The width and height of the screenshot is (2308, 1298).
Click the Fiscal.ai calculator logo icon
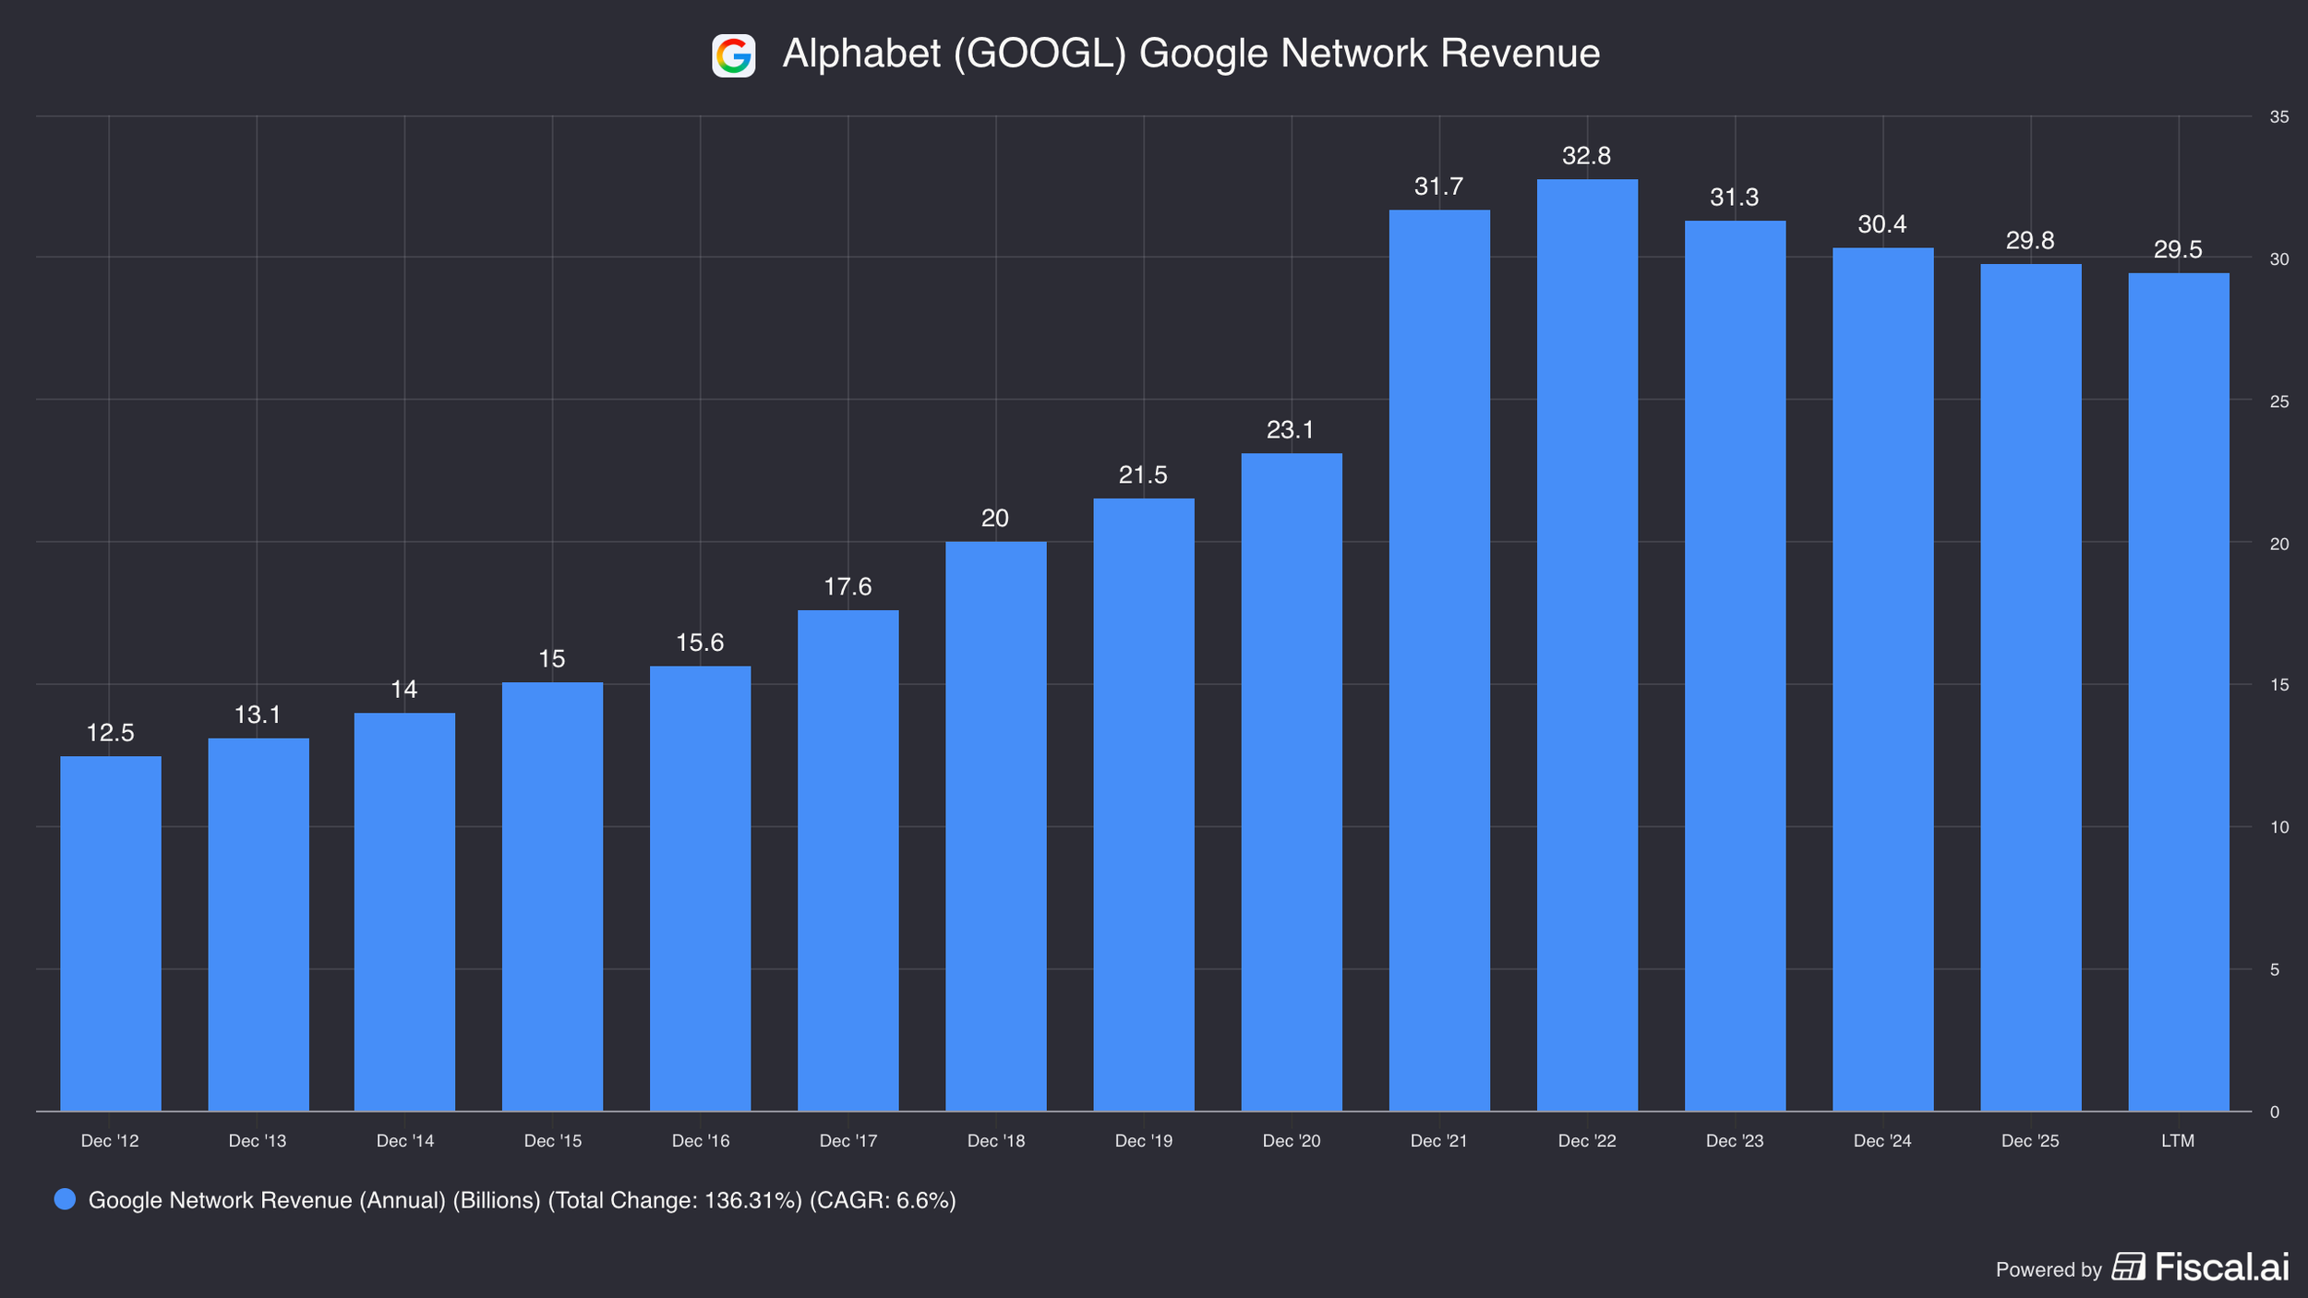coord(2128,1267)
